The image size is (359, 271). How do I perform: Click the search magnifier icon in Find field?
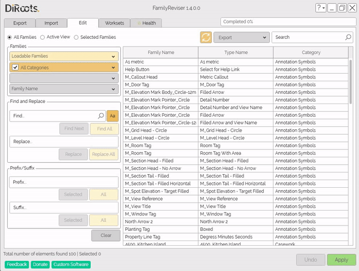pyautogui.click(x=101, y=115)
